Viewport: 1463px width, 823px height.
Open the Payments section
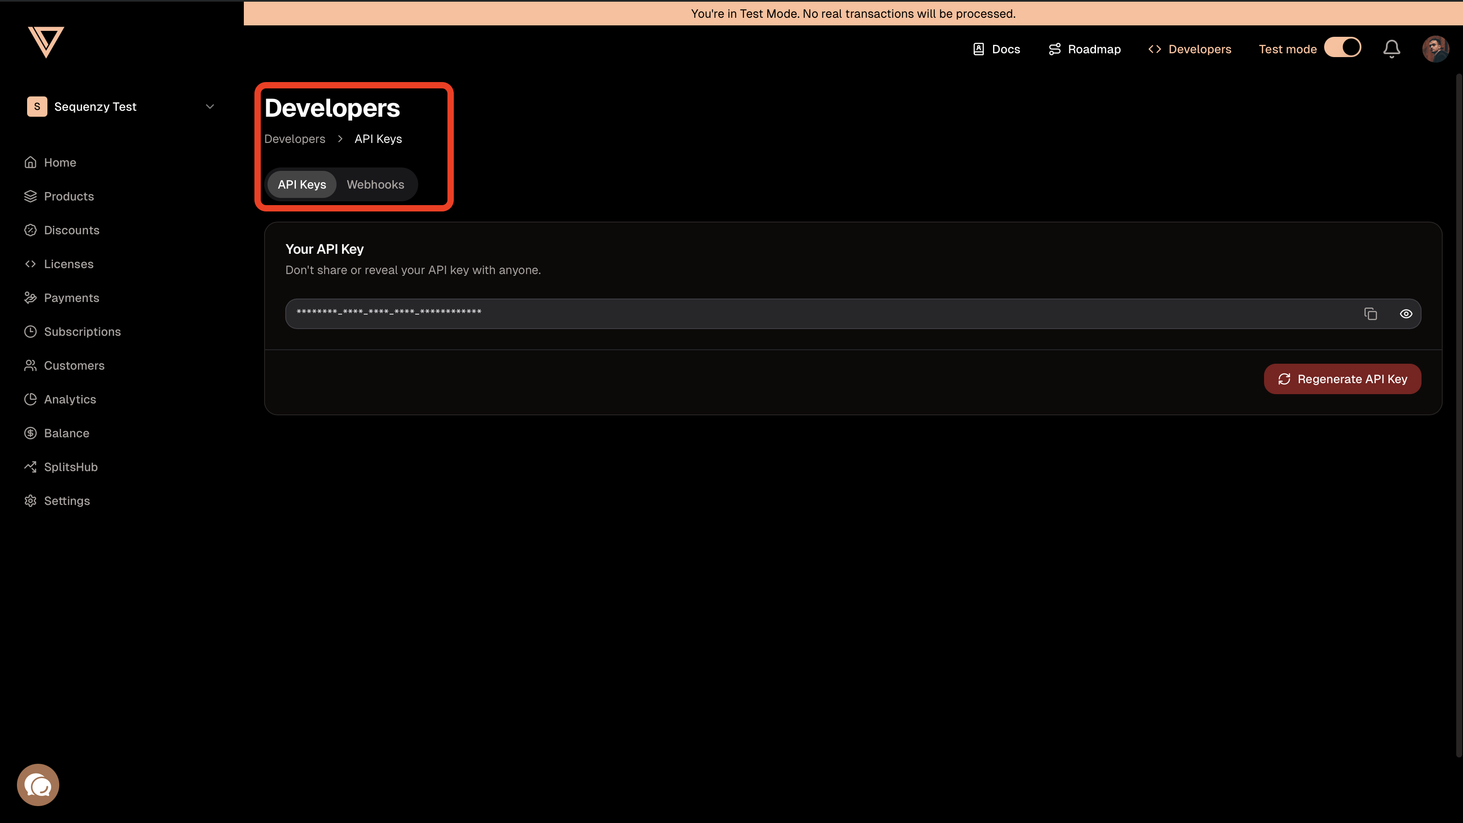click(x=72, y=297)
